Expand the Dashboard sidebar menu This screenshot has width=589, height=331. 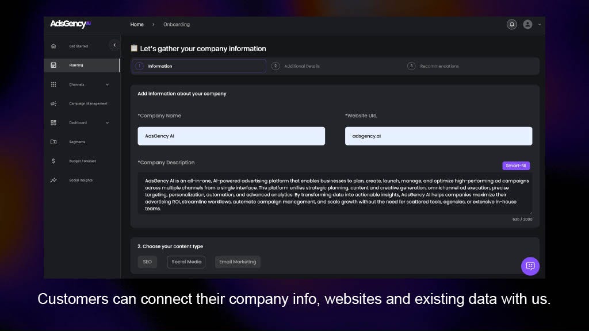pos(107,123)
